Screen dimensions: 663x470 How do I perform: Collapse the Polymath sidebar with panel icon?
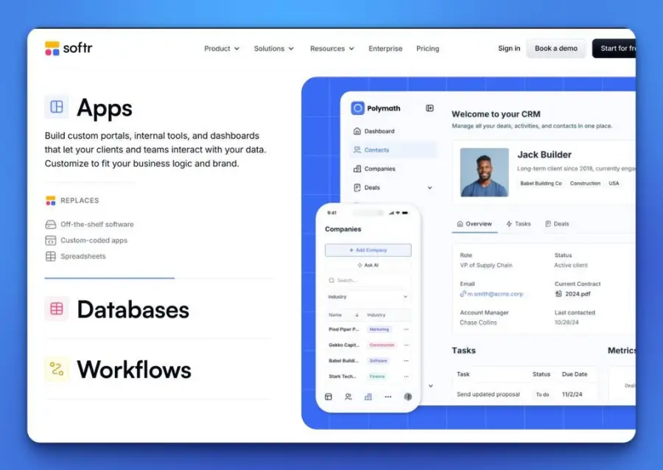429,108
